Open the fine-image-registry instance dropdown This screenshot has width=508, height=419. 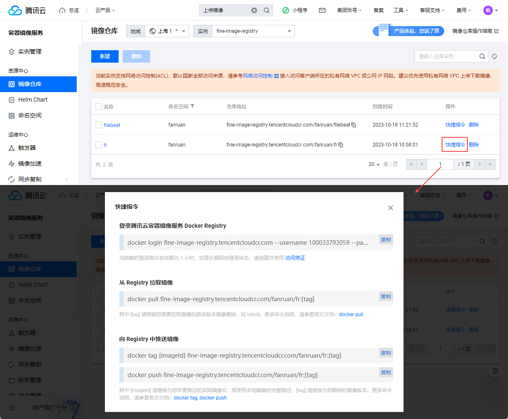(253, 31)
